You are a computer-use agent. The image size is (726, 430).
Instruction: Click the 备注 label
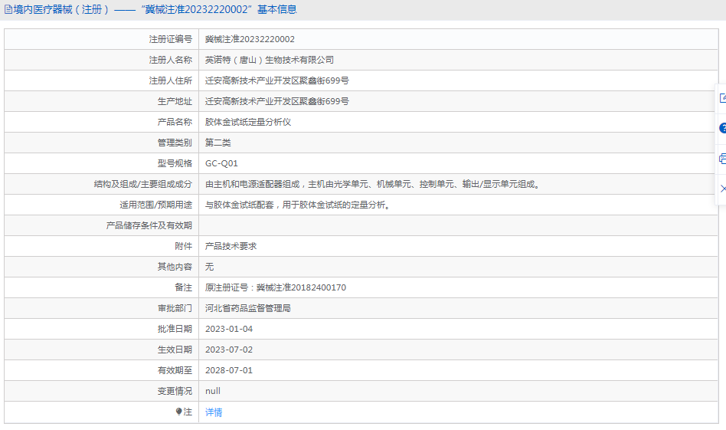point(183,287)
